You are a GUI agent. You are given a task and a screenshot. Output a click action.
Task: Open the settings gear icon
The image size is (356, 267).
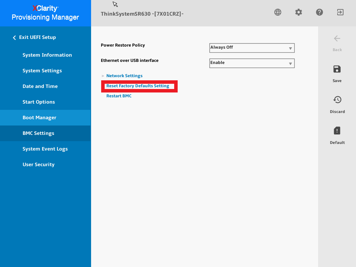pyautogui.click(x=299, y=12)
